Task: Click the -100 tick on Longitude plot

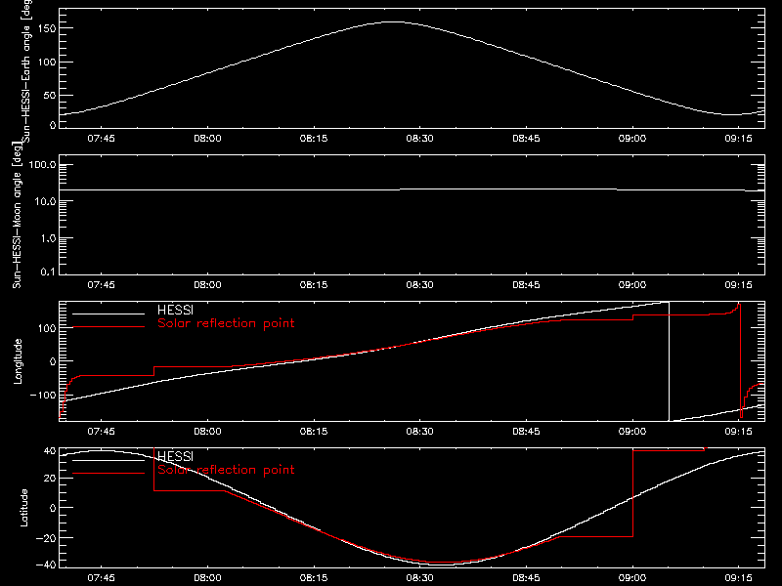Action: [x=43, y=395]
